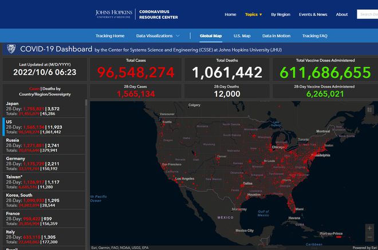Image resolution: width=378 pixels, height=250 pixels.
Task: Select the Global Map tab
Action: [211, 35]
